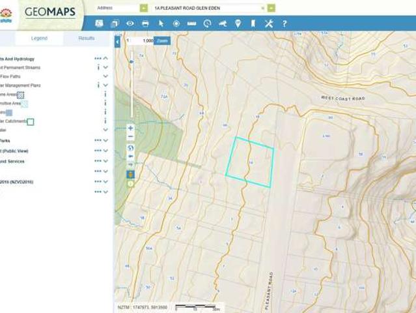Image resolution: width=416 pixels, height=313 pixels.
Task: Click the bookmark toolbar icon
Action: [253, 23]
